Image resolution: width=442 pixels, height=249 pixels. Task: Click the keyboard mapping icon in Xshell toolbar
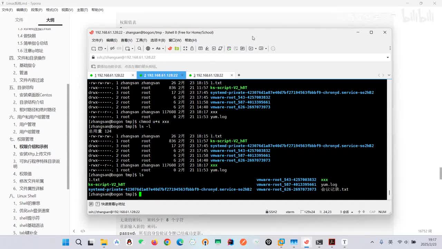tap(200, 48)
